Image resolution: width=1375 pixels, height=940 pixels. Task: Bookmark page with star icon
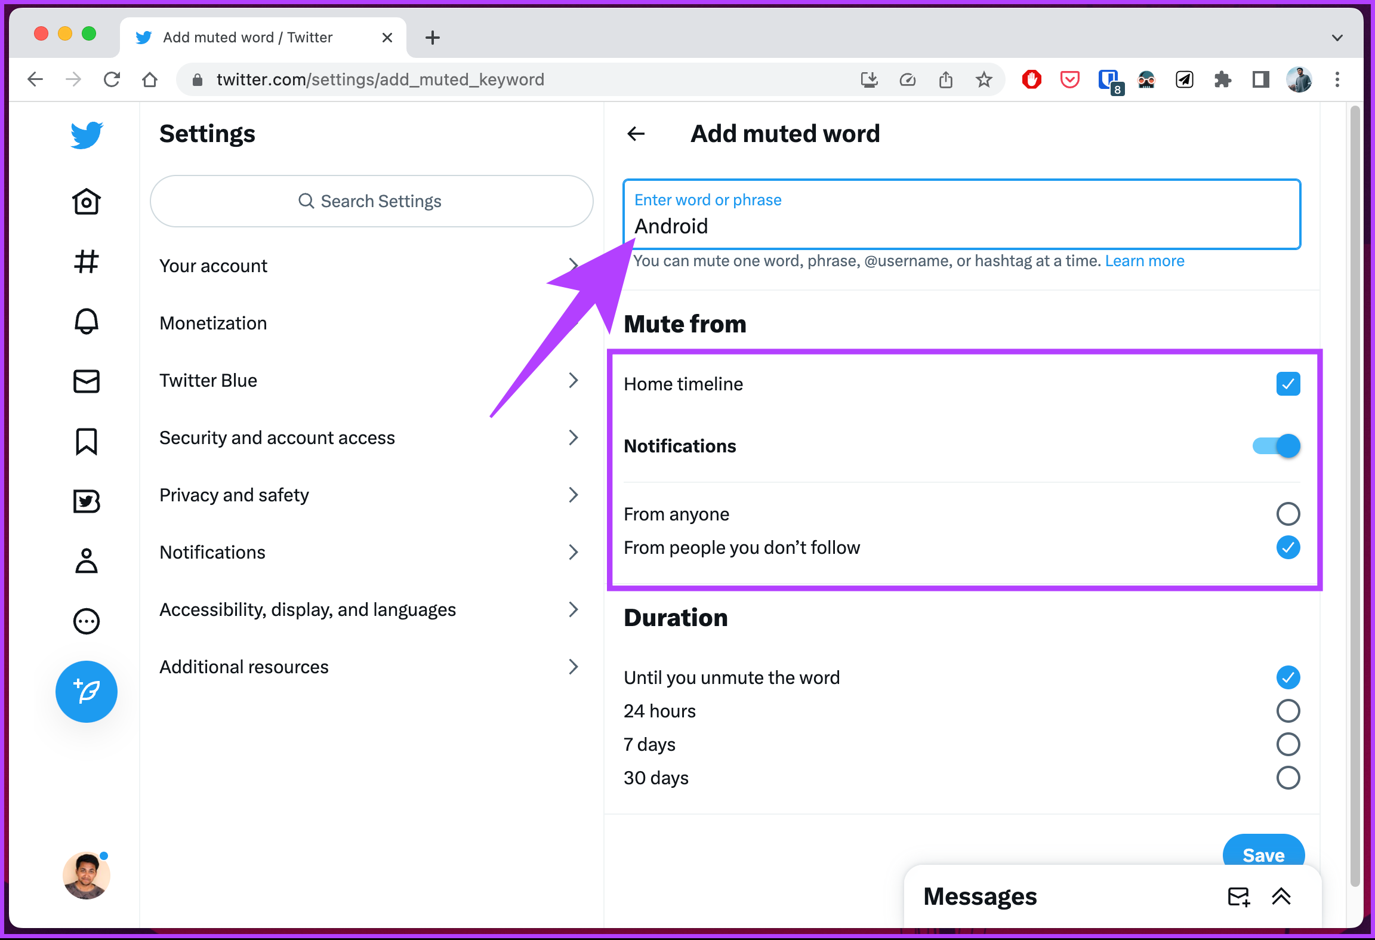point(984,79)
